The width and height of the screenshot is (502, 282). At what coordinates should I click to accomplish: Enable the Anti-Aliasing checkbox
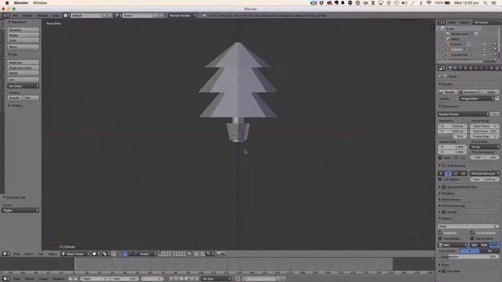coord(444,165)
